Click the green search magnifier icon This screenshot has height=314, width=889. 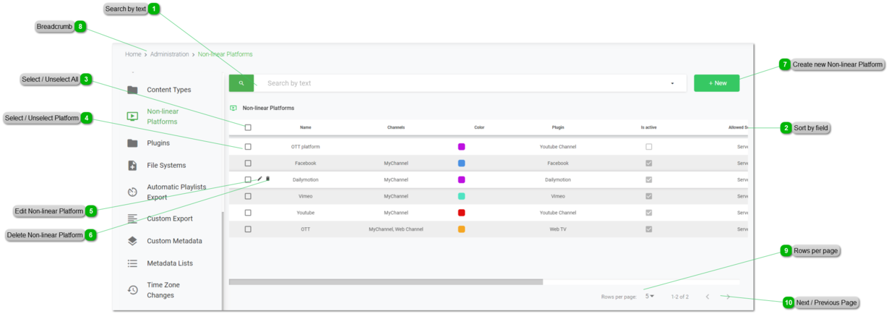241,83
